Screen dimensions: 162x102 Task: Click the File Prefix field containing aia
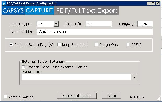98,24
